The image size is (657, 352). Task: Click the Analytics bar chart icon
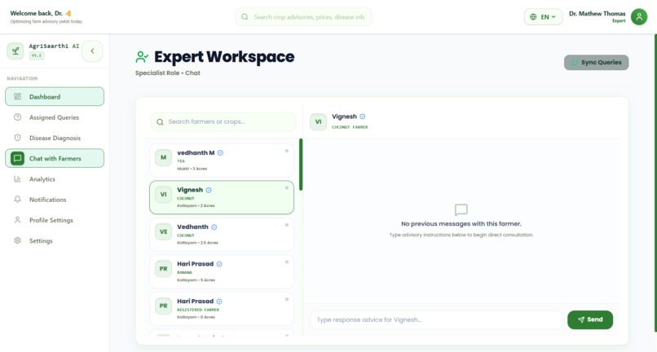18,179
